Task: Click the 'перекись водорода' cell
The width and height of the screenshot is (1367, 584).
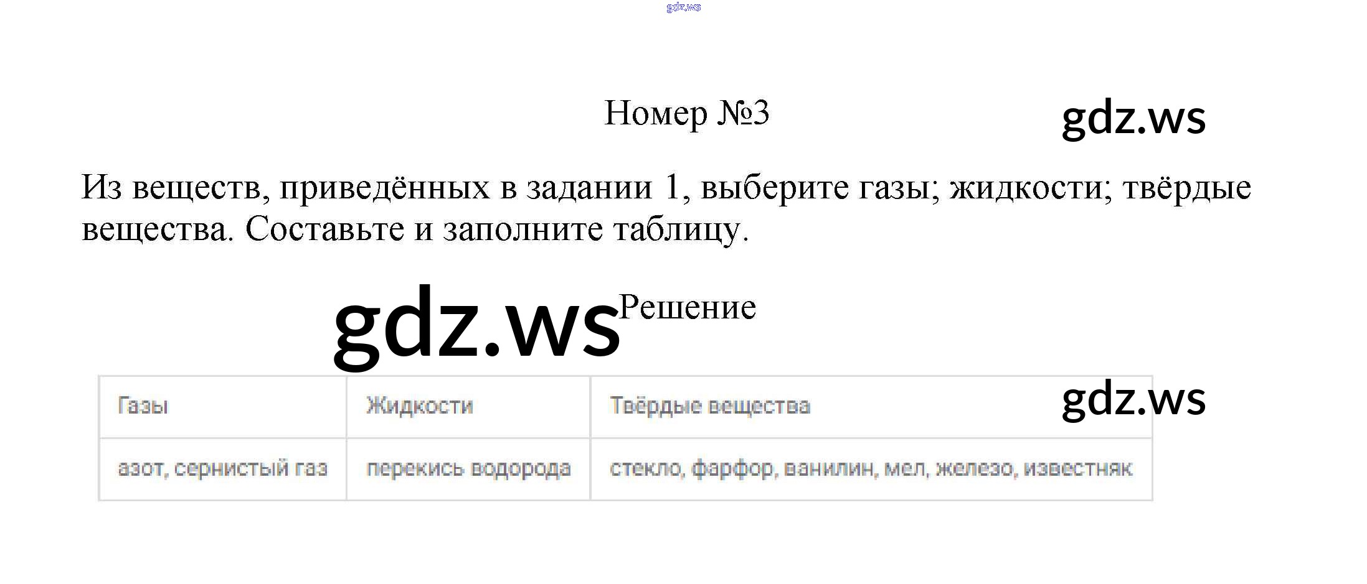Action: pyautogui.click(x=468, y=468)
